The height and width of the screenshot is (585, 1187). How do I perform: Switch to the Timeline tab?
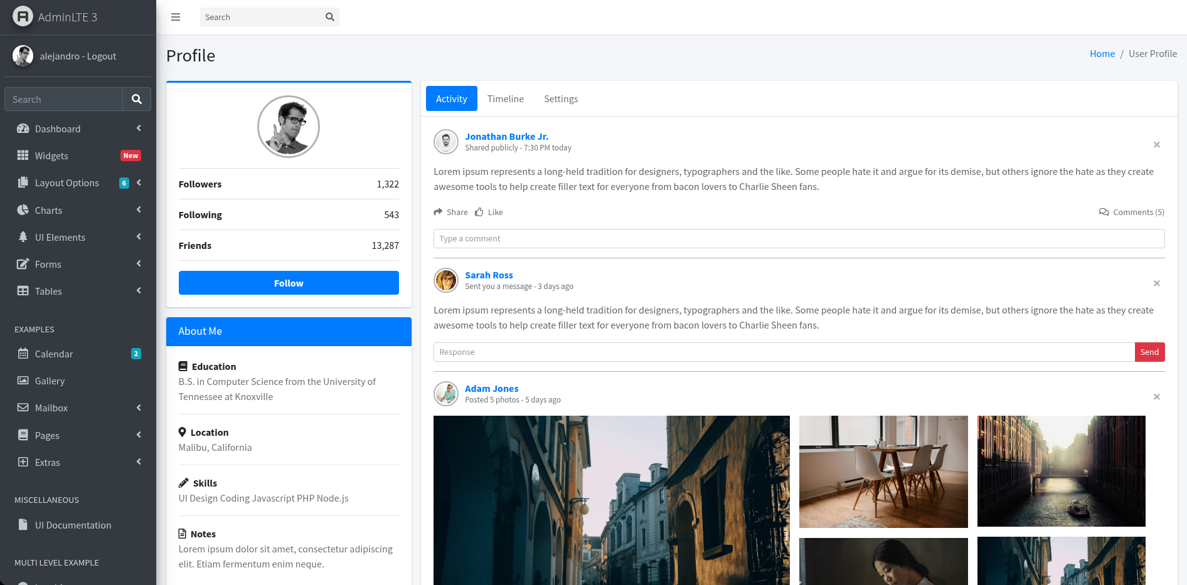point(506,98)
